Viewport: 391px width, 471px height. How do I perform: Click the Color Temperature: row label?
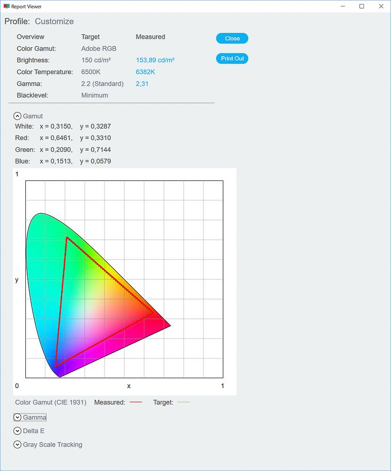[x=45, y=72]
